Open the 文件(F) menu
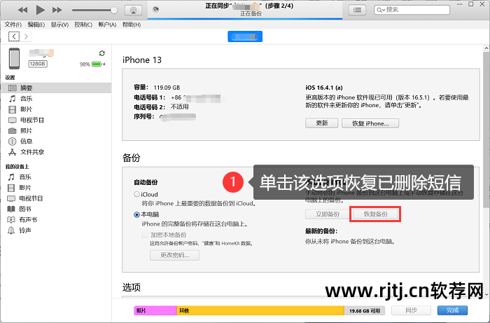This screenshot has height=323, width=490. pos(13,25)
